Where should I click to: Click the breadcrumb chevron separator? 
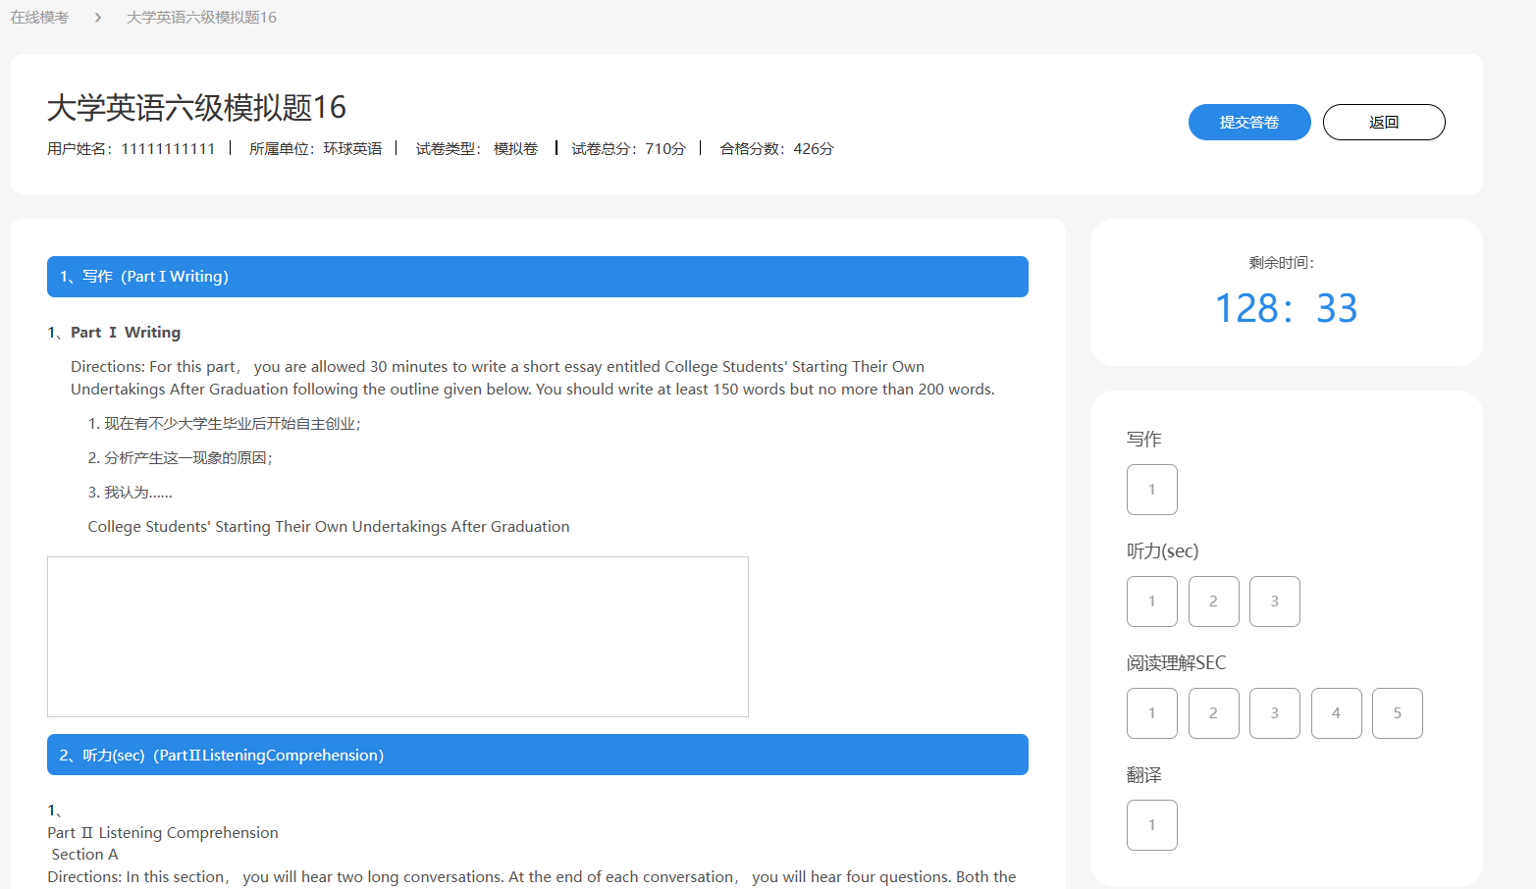[x=98, y=18]
